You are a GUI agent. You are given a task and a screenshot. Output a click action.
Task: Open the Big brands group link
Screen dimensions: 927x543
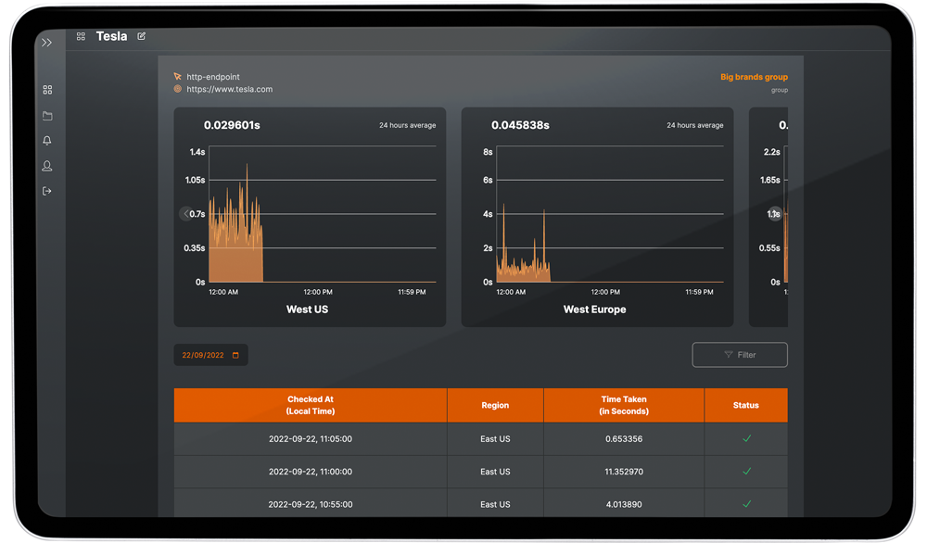(x=754, y=77)
